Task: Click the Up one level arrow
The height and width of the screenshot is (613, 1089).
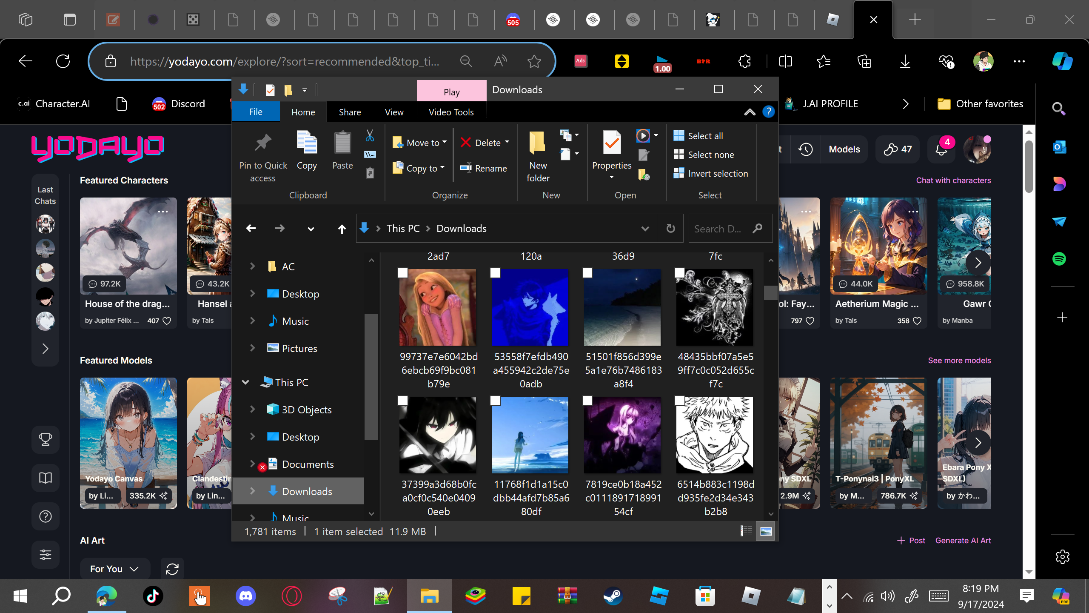Action: point(342,229)
